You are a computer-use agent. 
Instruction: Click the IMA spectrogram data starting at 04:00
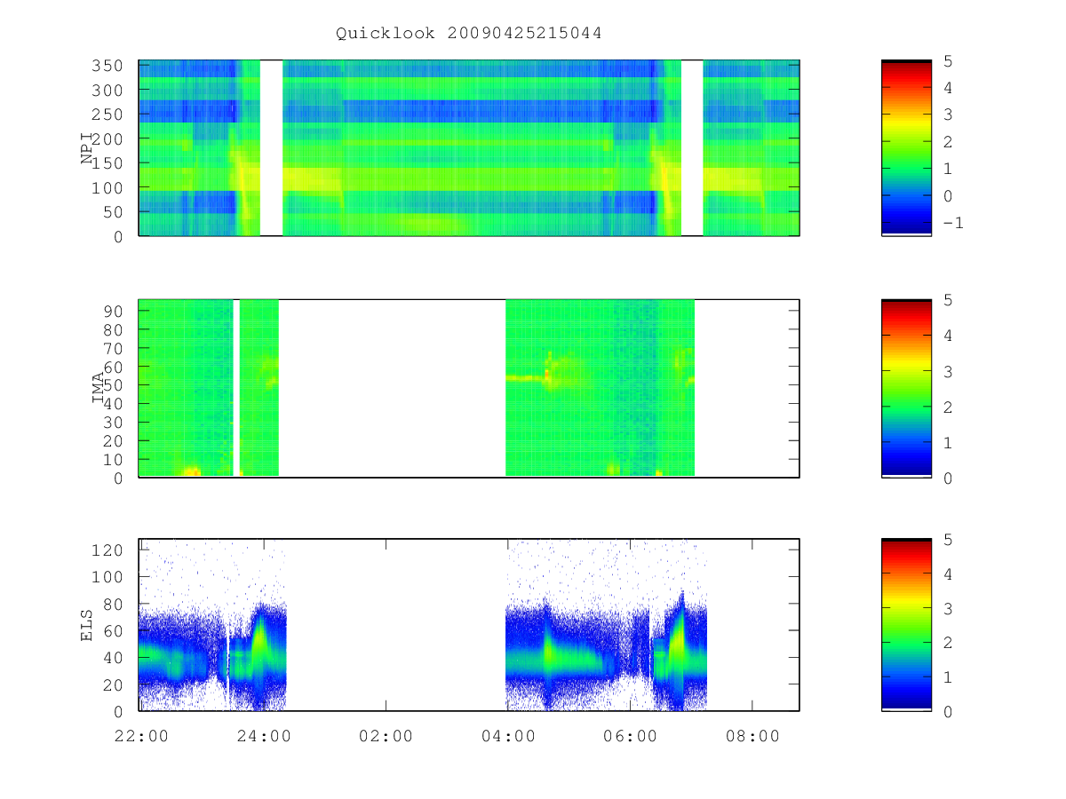pyautogui.click(x=600, y=388)
